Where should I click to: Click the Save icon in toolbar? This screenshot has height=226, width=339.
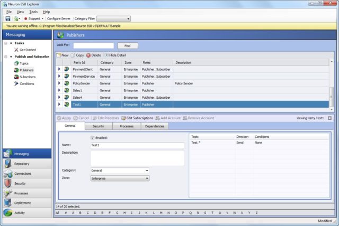[x=8, y=18]
